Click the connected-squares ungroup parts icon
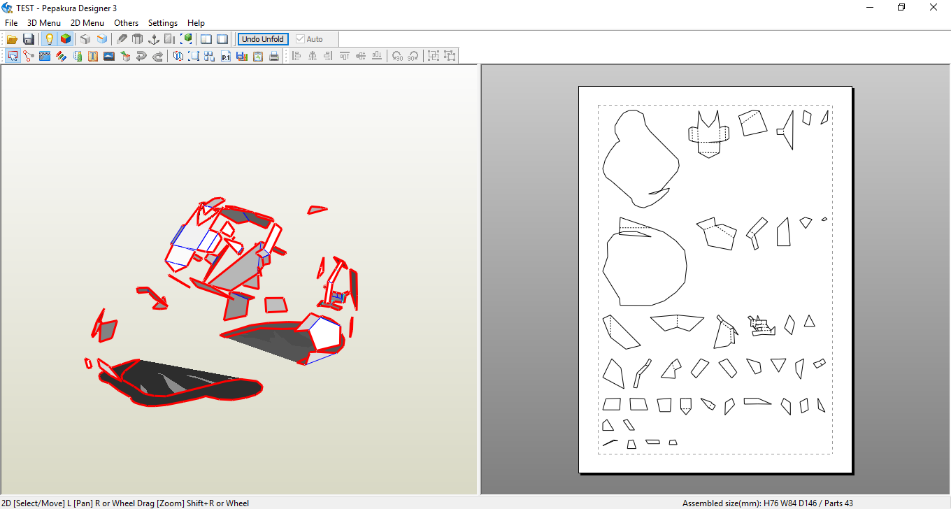This screenshot has height=509, width=951. pyautogui.click(x=450, y=56)
